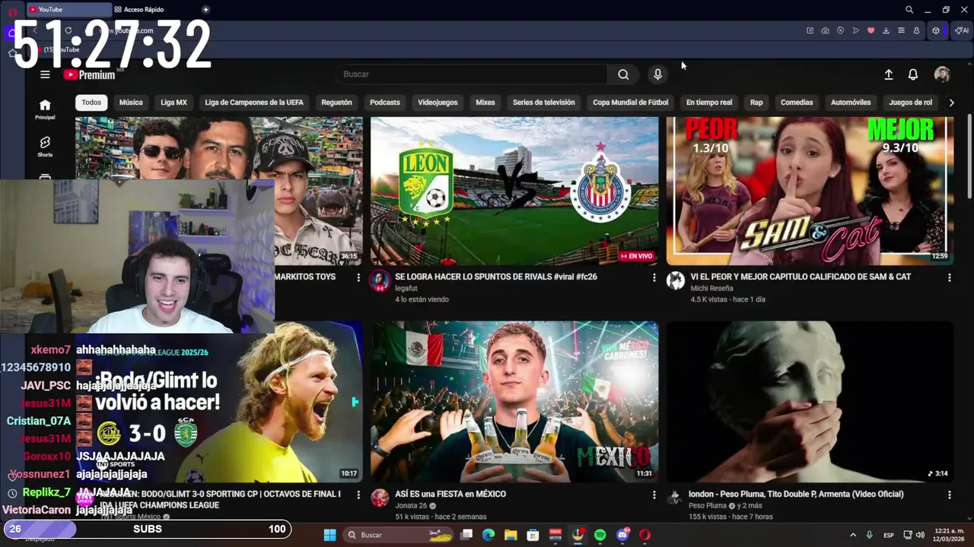Open Sam & Cat video thumbnail
This screenshot has width=974, height=547.
coord(810,191)
